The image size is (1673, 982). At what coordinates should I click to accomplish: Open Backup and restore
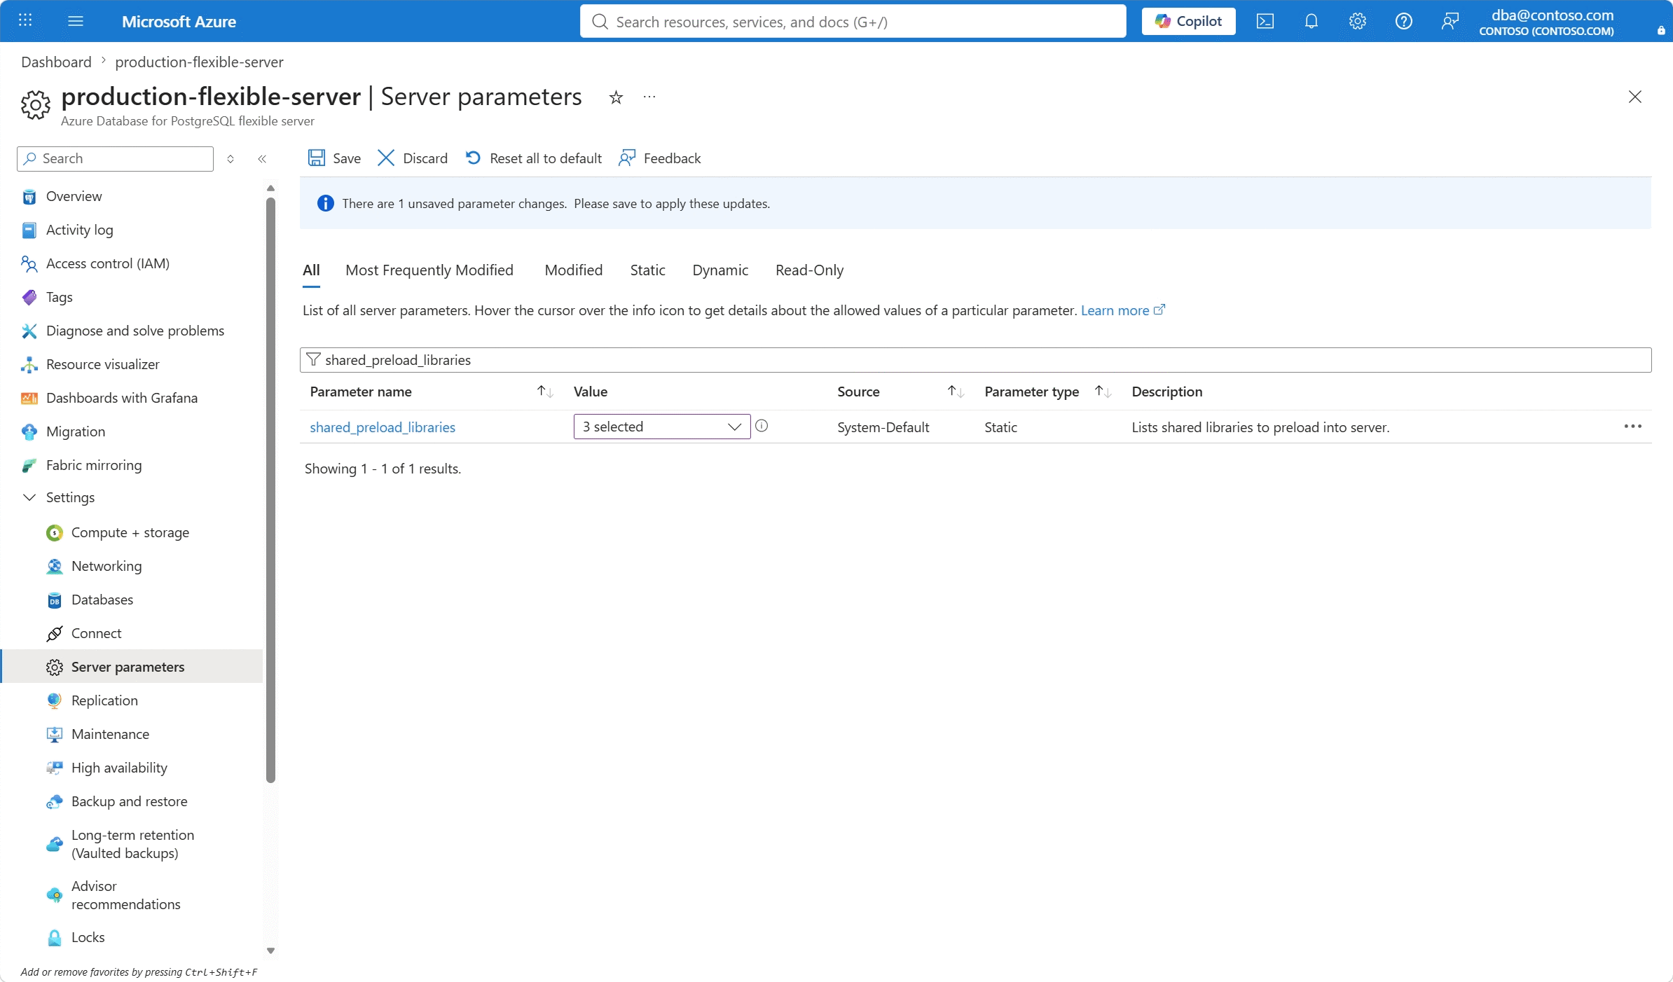pyautogui.click(x=129, y=801)
